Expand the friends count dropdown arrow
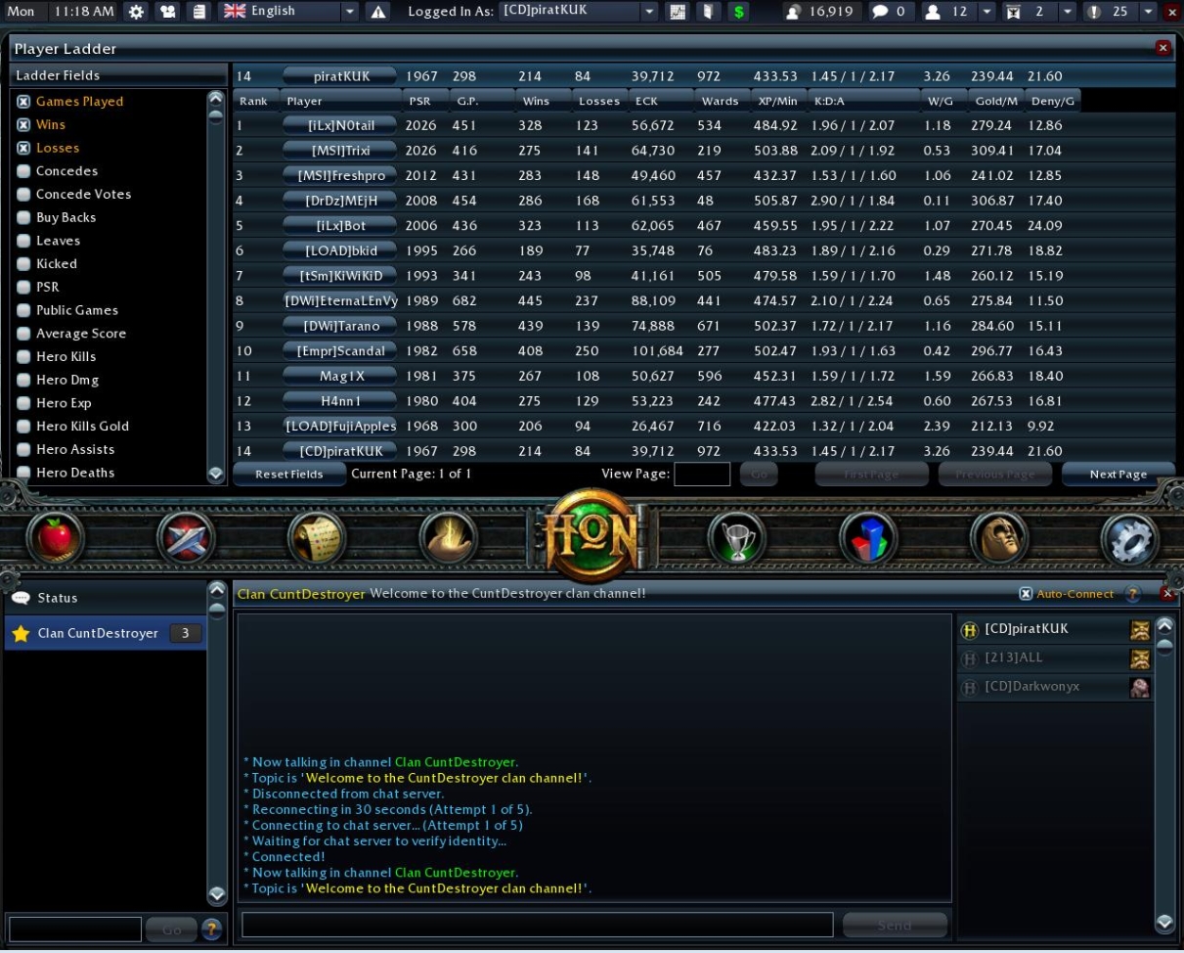Image resolution: width=1184 pixels, height=953 pixels. pos(987,12)
